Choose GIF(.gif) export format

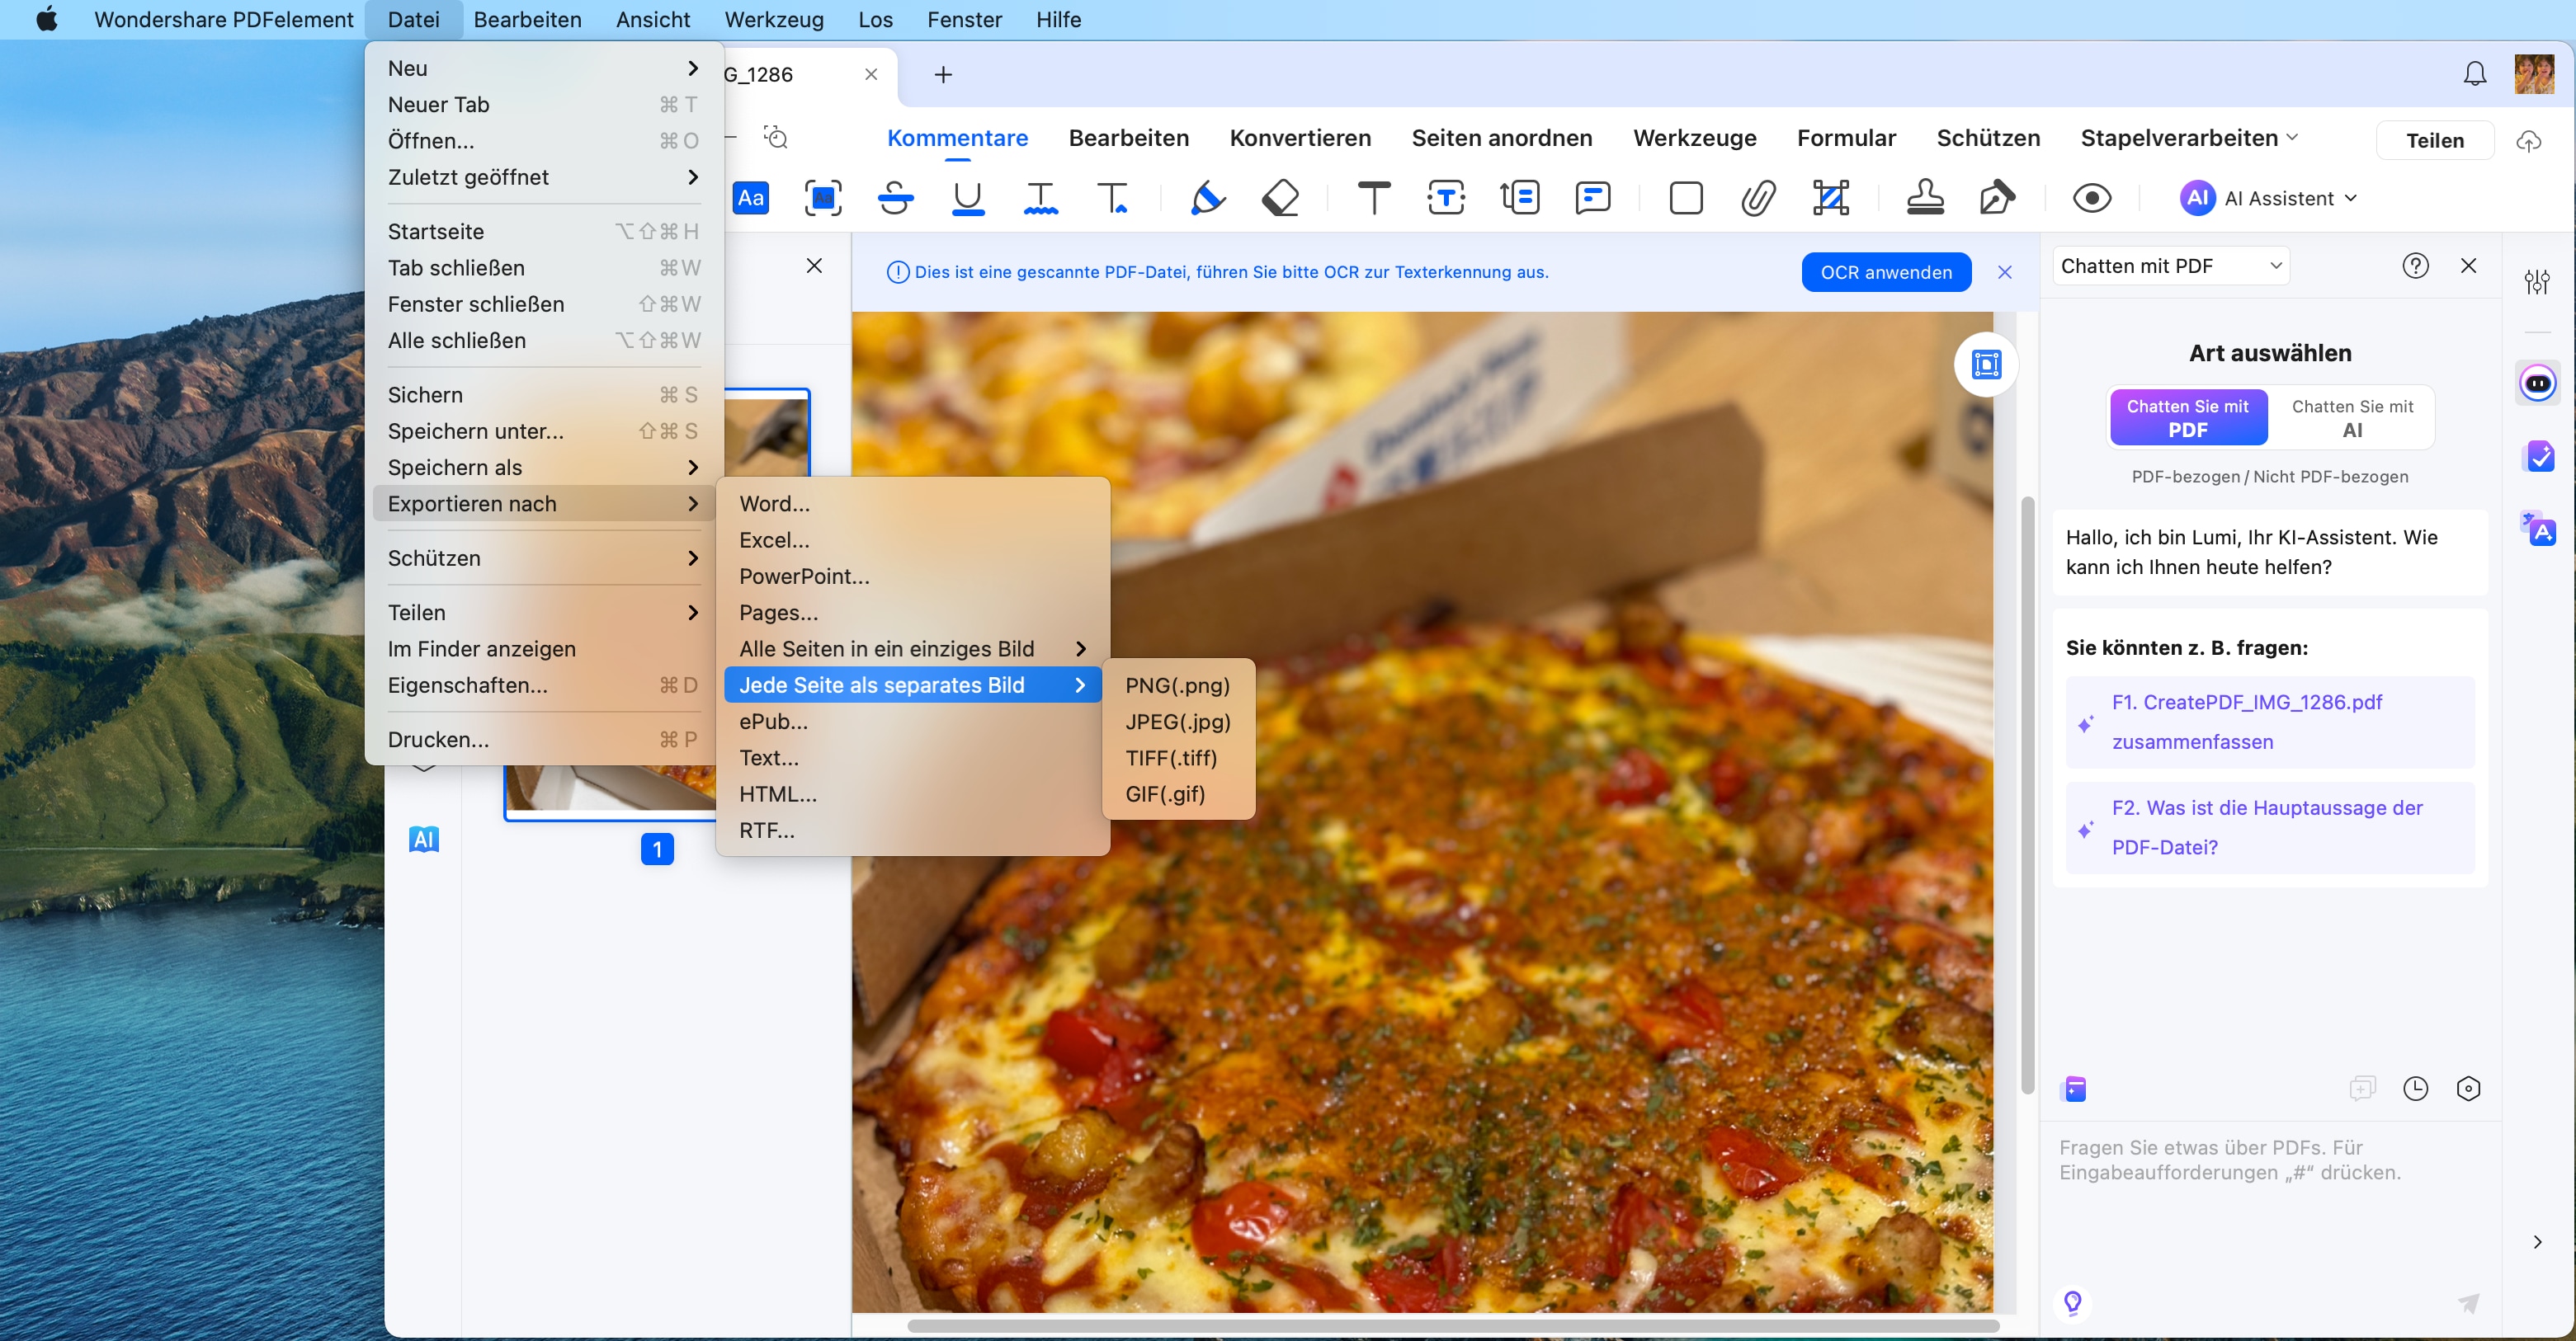coord(1178,793)
